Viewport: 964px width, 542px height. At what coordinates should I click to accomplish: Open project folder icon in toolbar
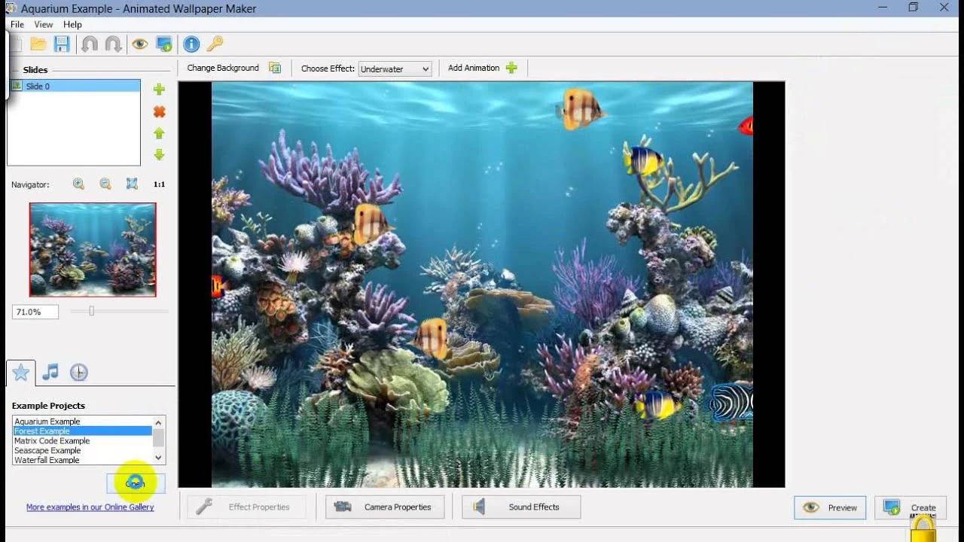pos(38,44)
